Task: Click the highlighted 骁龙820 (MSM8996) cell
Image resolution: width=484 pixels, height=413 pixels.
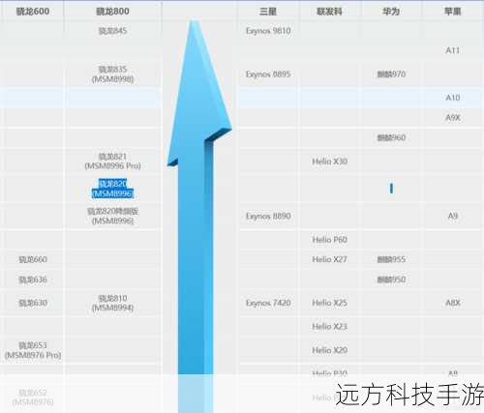Action: 112,189
